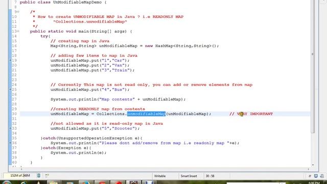Click line number 16 in the ruler
This screenshot has width=327, height=184.
pyautogui.click(x=14, y=46)
